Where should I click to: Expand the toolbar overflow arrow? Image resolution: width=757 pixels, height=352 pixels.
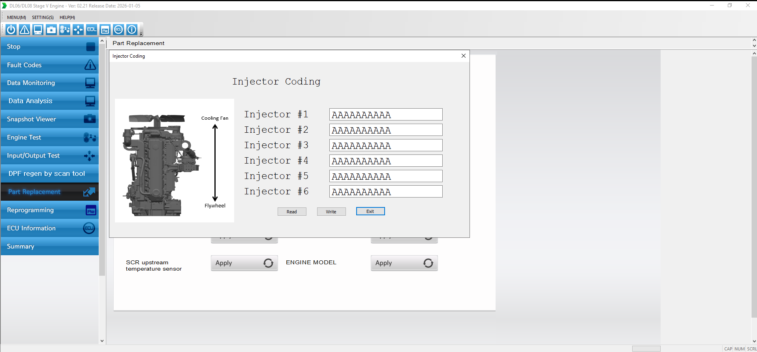pyautogui.click(x=141, y=34)
